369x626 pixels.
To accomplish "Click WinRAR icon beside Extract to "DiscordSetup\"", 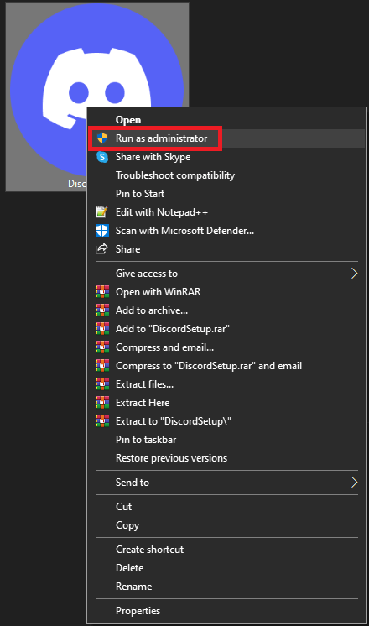I will pyautogui.click(x=102, y=421).
